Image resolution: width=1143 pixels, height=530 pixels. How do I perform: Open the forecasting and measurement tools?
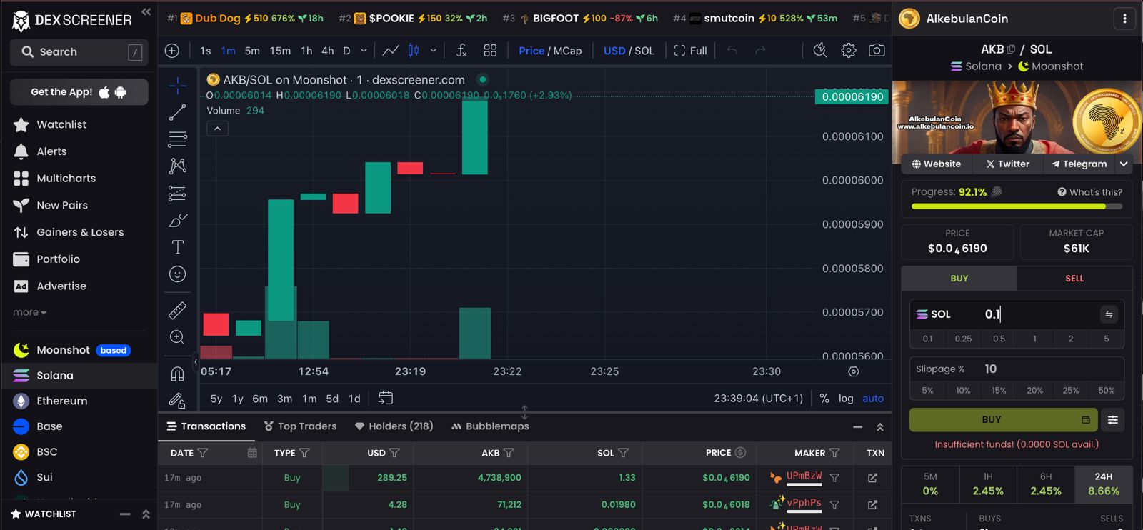(x=178, y=194)
